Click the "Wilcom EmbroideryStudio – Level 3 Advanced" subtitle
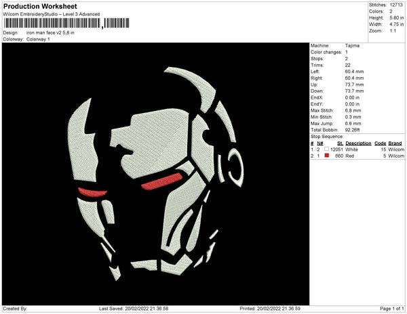The width and height of the screenshot is (407, 314). 52,14
